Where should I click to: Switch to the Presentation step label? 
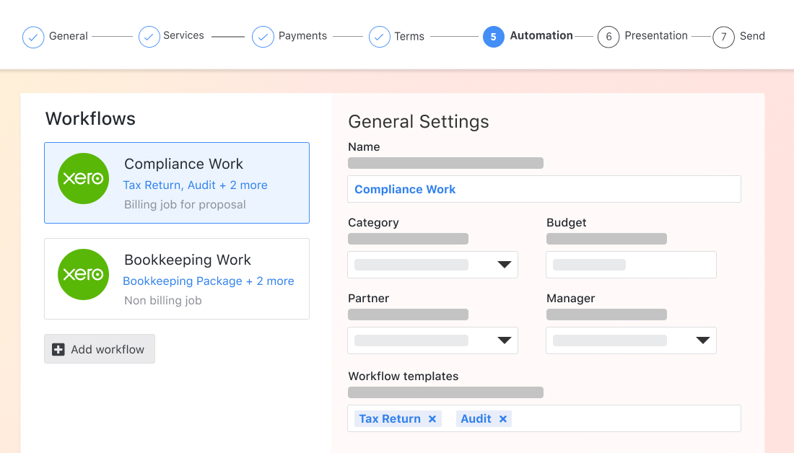[655, 36]
